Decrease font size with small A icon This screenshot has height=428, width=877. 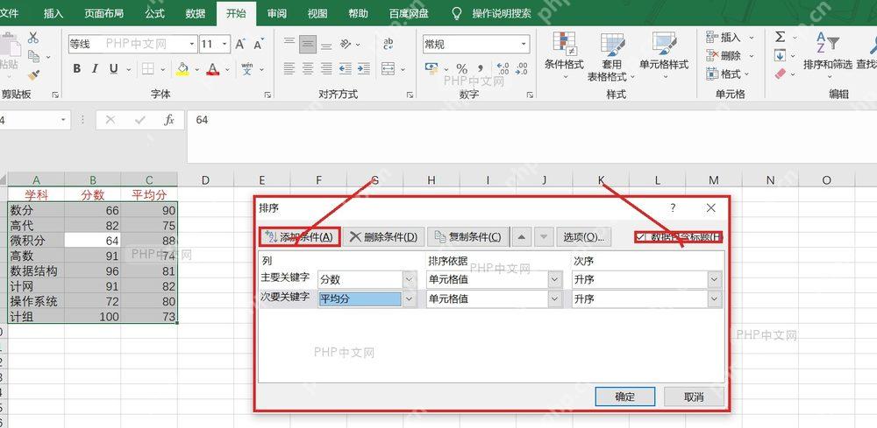coord(258,44)
